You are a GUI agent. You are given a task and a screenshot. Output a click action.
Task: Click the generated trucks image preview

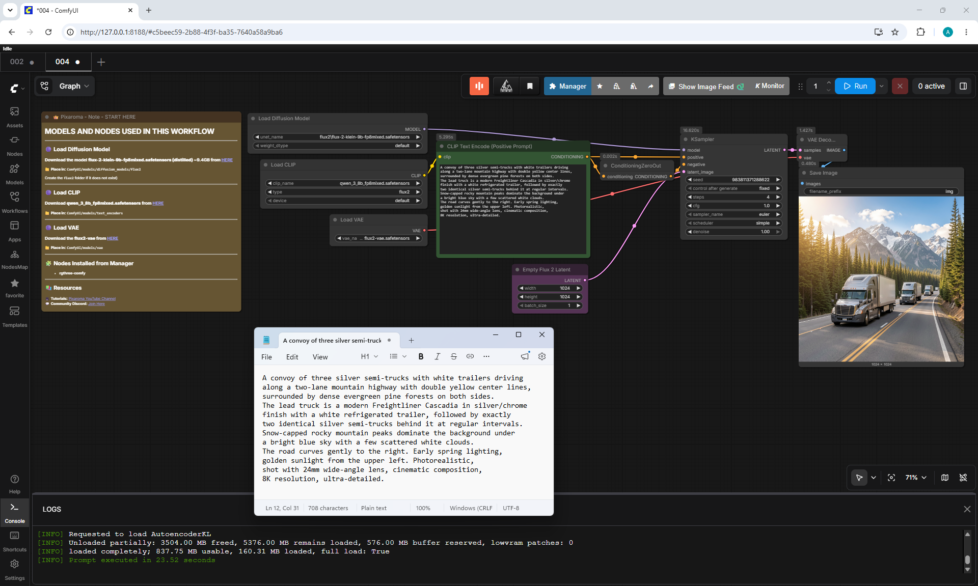coord(881,279)
